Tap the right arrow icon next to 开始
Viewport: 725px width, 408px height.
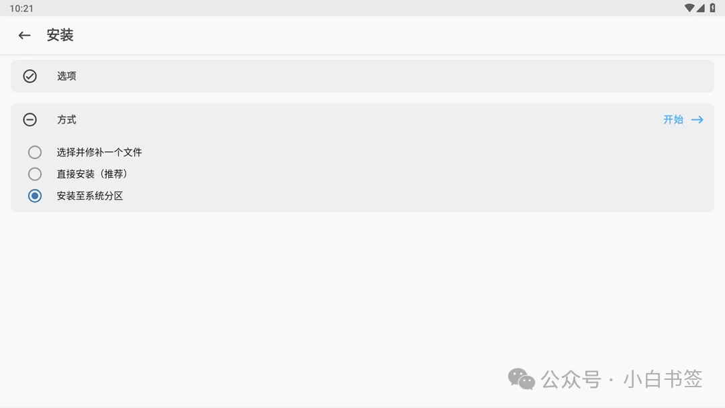pos(697,119)
